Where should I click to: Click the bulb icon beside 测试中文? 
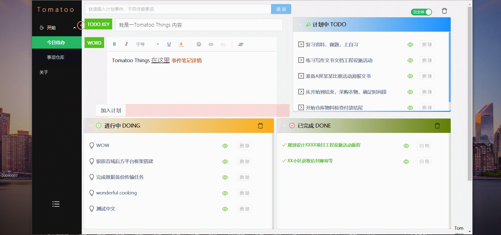92,209
